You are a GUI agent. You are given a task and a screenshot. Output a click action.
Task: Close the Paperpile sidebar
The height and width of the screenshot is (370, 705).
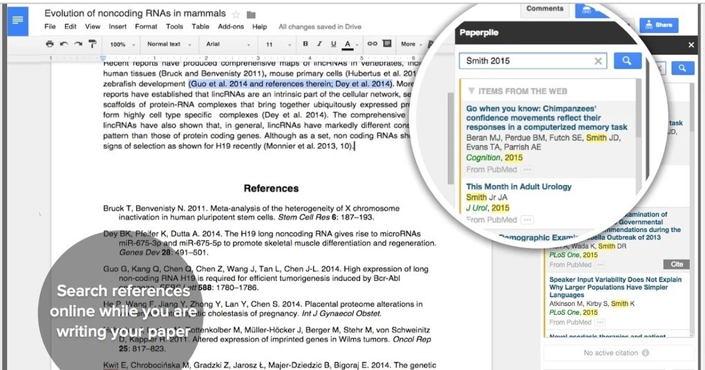tap(691, 44)
